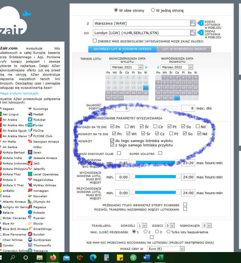Open the Marzec 2021 month dropdown
The image size is (241, 263).
[127, 67]
